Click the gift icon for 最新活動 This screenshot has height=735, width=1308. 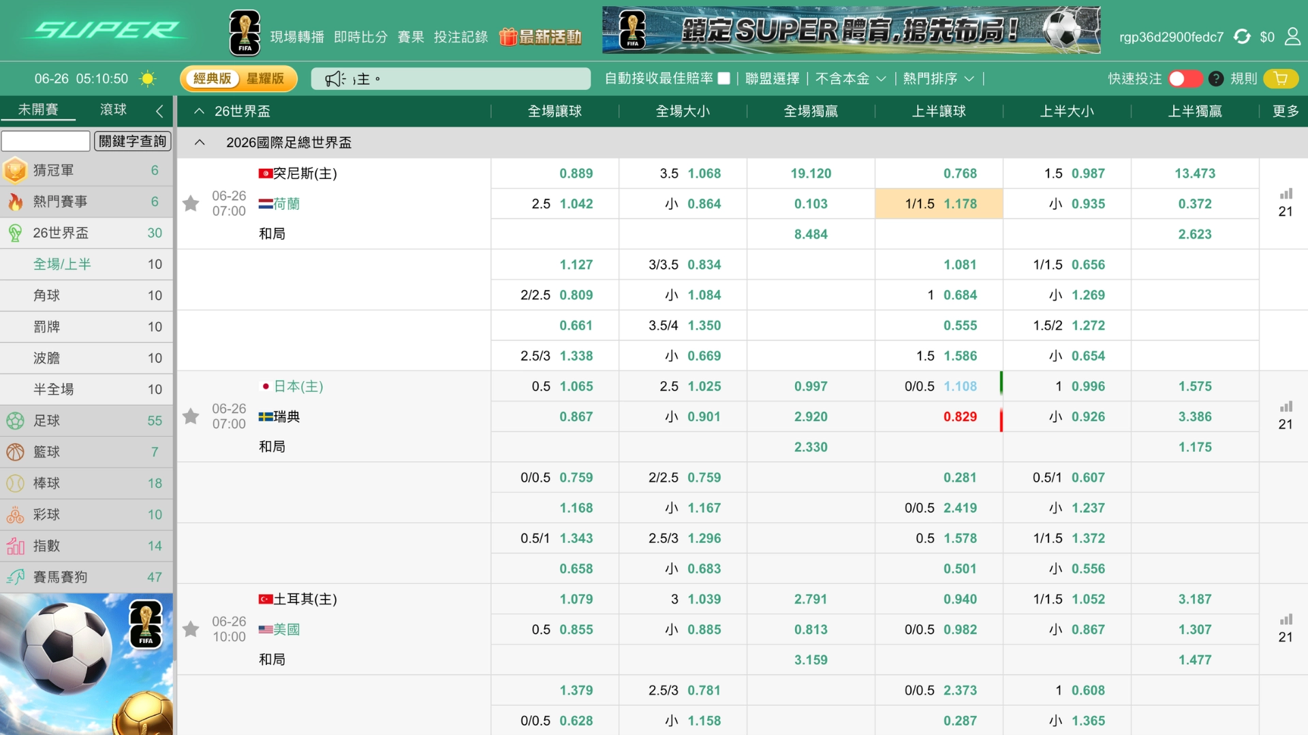508,37
